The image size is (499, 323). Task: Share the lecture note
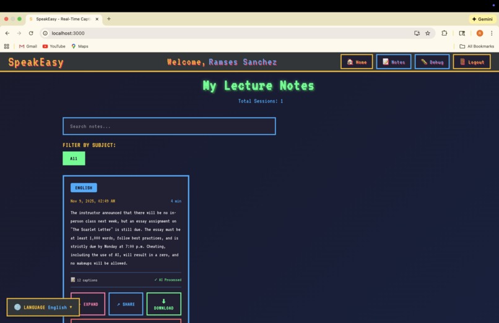126,304
